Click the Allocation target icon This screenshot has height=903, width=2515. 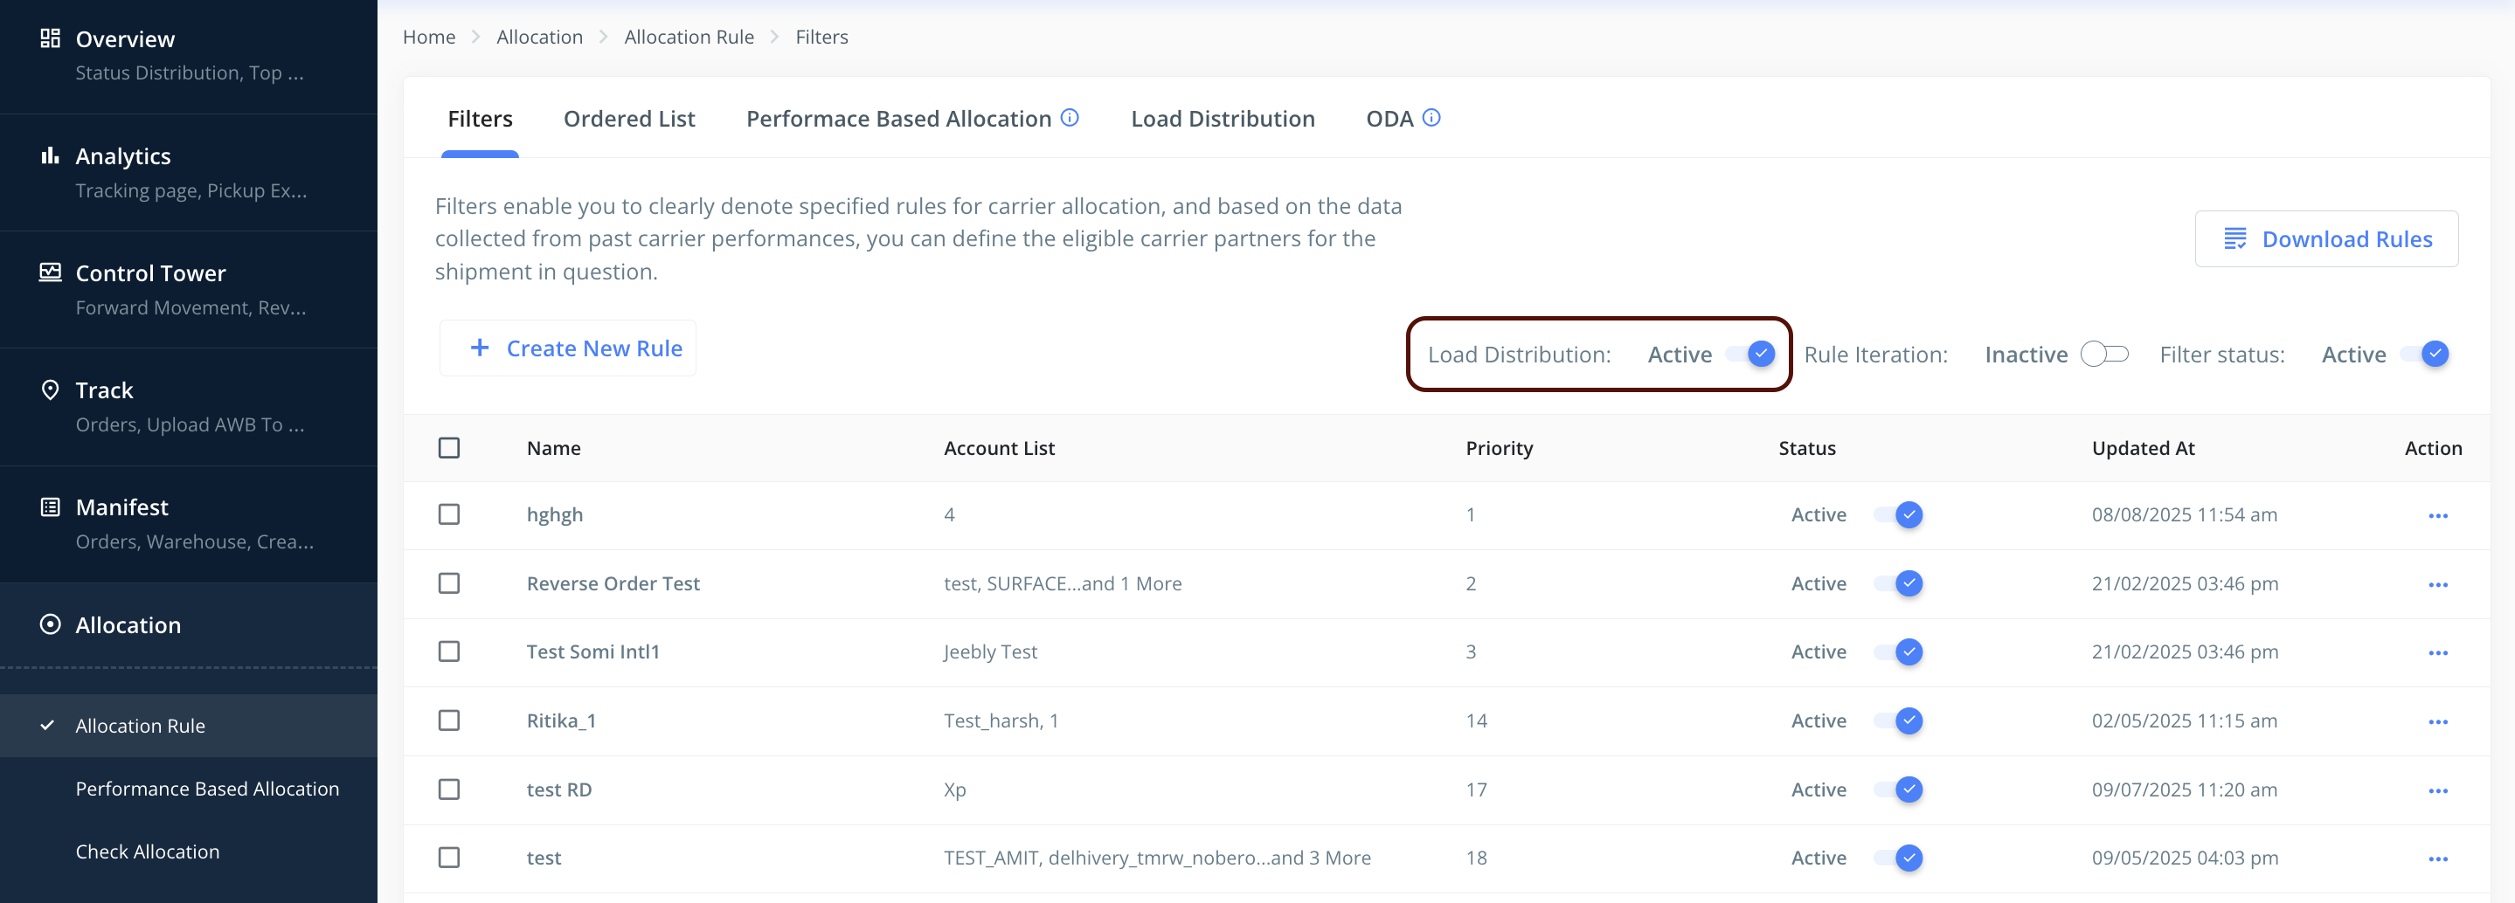[x=50, y=624]
